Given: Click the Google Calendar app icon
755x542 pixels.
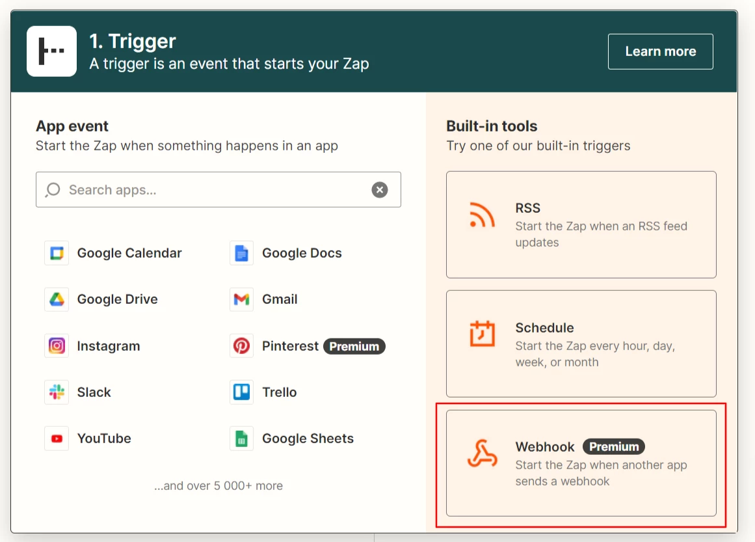Looking at the screenshot, I should coord(57,253).
